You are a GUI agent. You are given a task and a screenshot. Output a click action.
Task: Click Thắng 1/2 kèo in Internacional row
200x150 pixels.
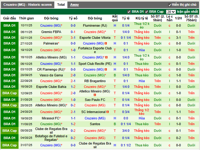click(x=142, y=112)
